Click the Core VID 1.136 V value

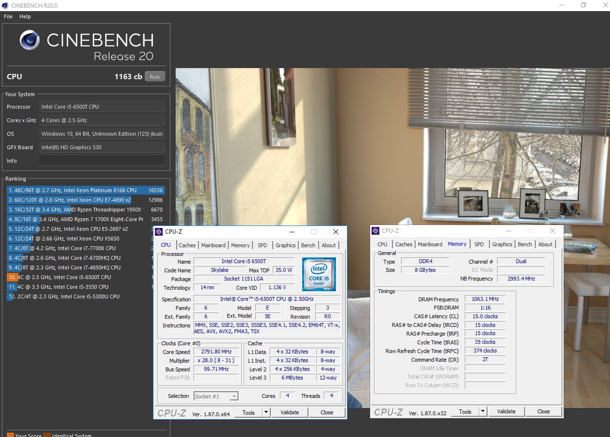tap(277, 288)
